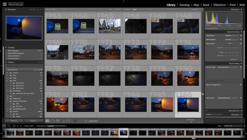The image size is (247, 140).
Task: Switch to Grid view in toolbar
Action: 47,121
